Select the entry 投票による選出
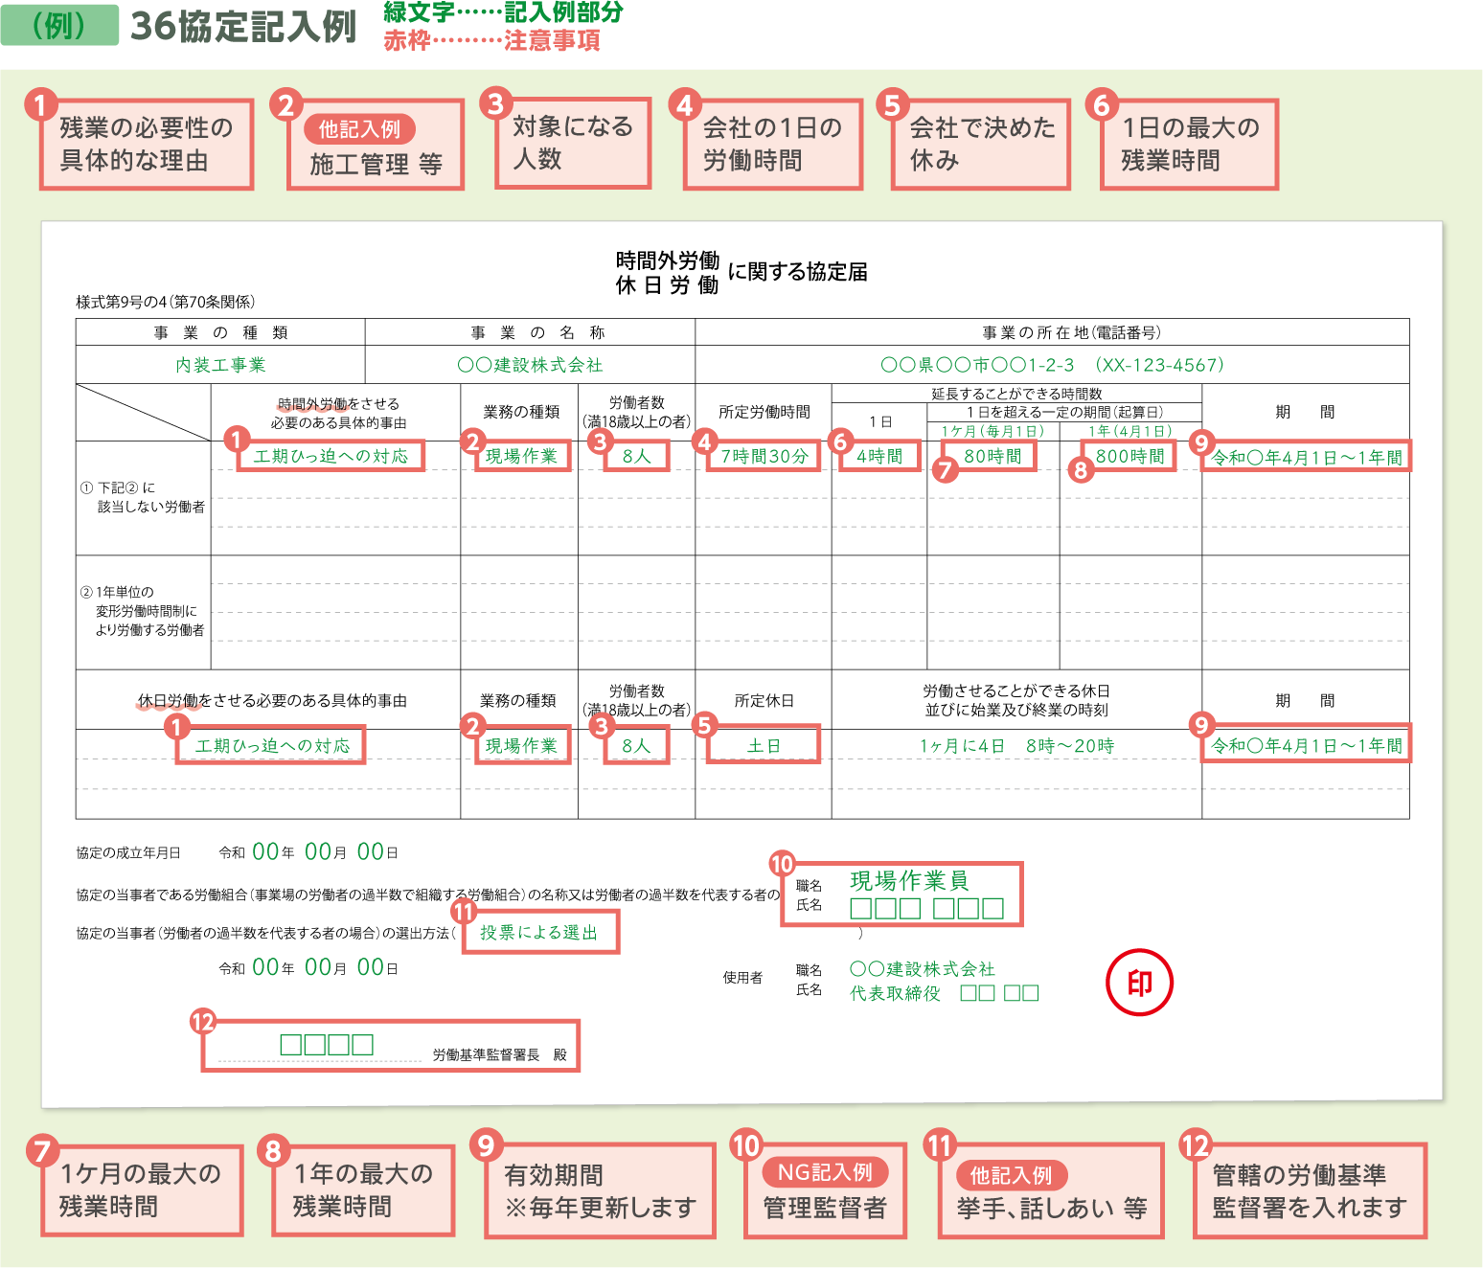This screenshot has width=1483, height=1268. coord(539,933)
